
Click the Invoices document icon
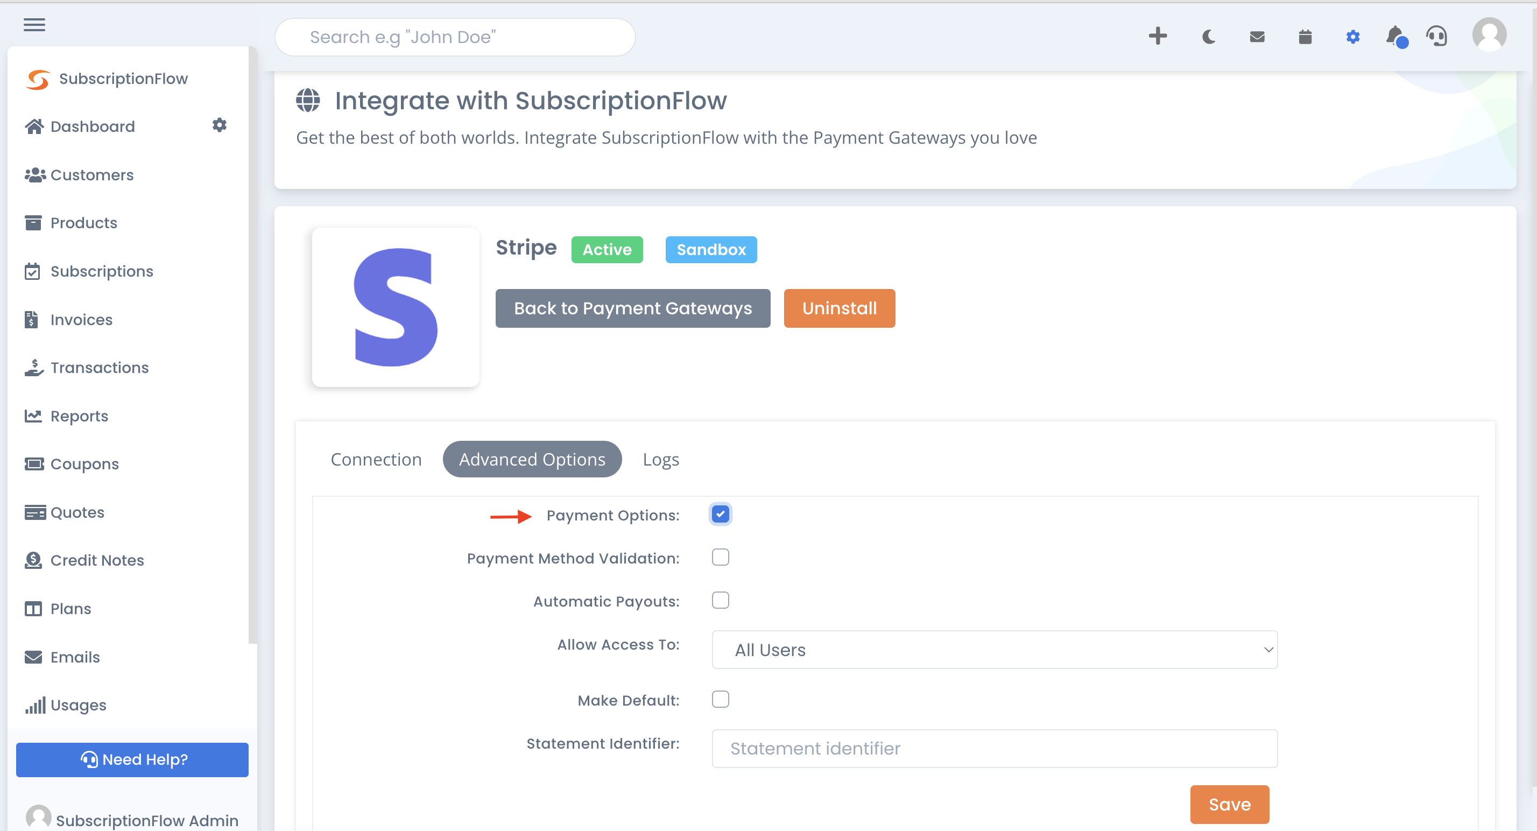[32, 320]
